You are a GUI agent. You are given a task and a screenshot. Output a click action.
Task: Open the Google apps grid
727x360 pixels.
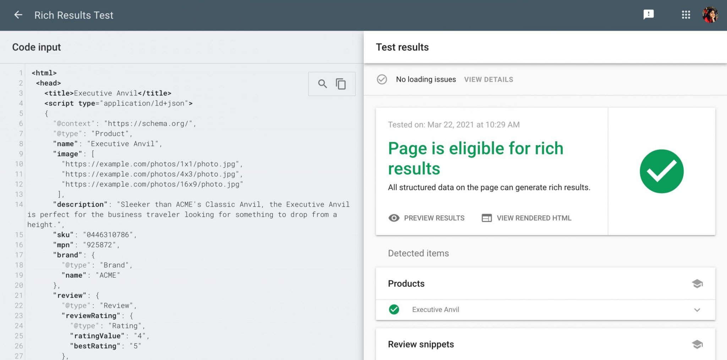(686, 15)
